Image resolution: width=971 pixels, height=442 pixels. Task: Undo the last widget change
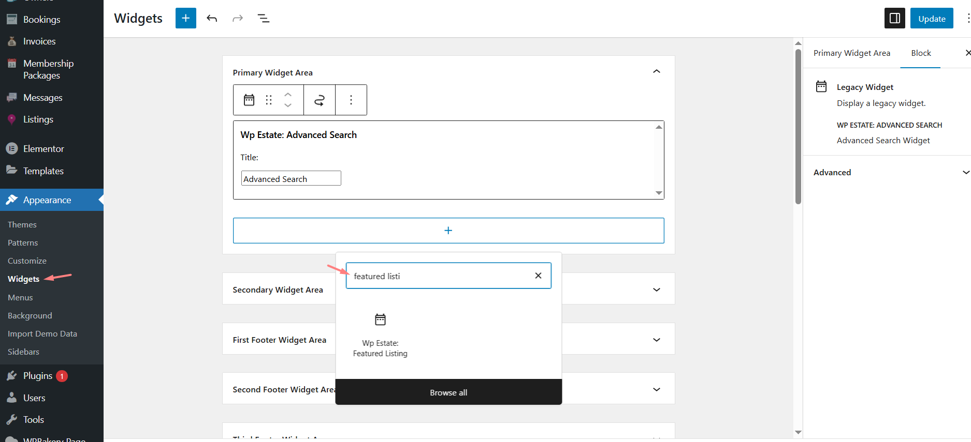tap(212, 19)
